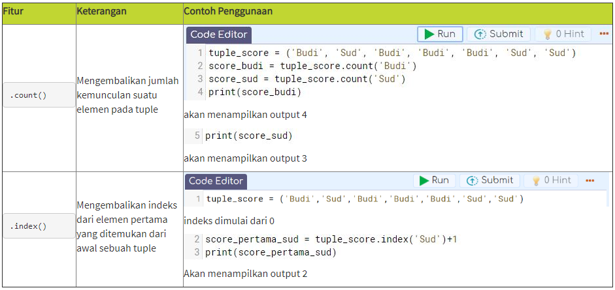Submit the .index() code example

[x=490, y=180]
